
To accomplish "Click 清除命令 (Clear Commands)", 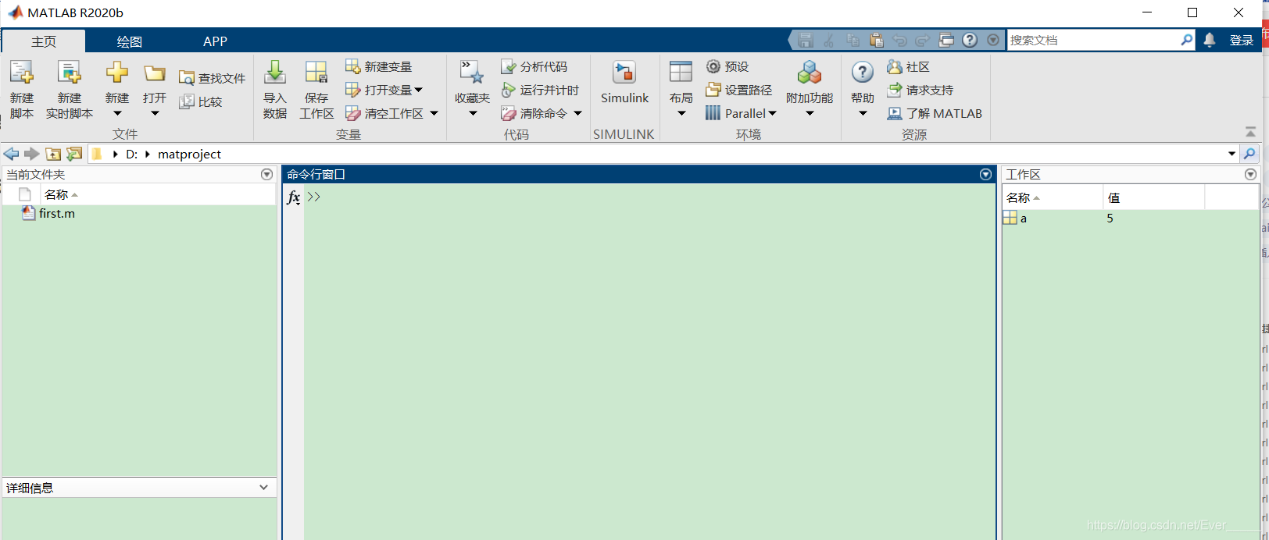I will click(x=534, y=113).
